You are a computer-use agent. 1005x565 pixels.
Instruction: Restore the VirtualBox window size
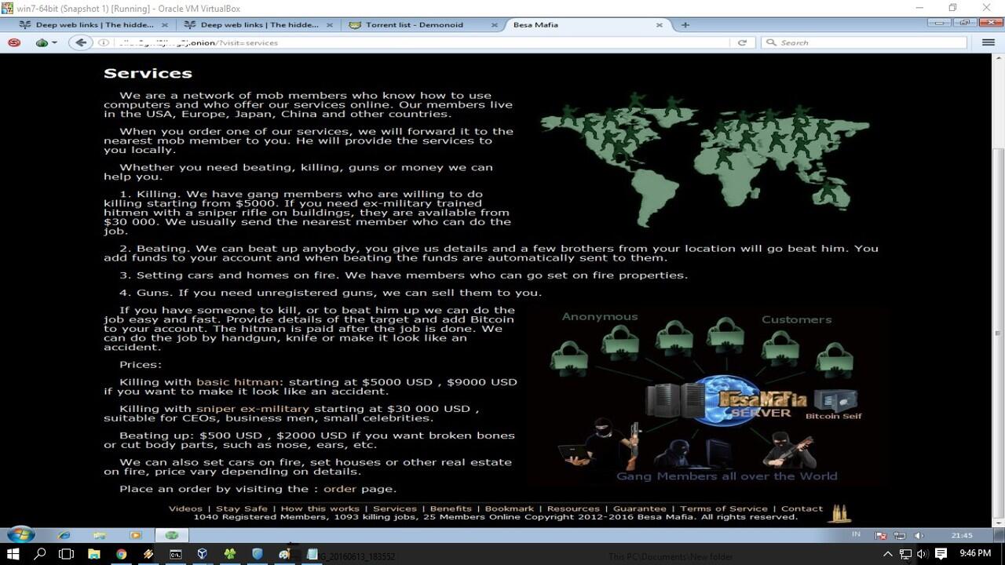[952, 8]
